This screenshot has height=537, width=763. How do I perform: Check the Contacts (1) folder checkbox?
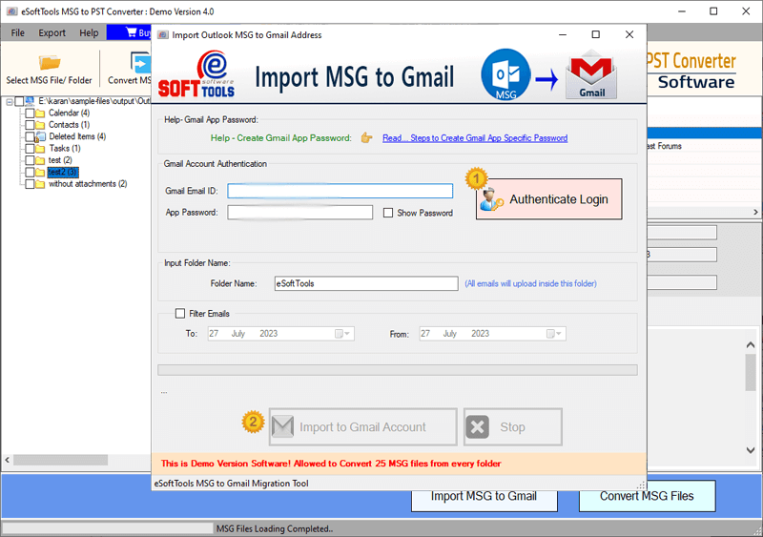[30, 125]
